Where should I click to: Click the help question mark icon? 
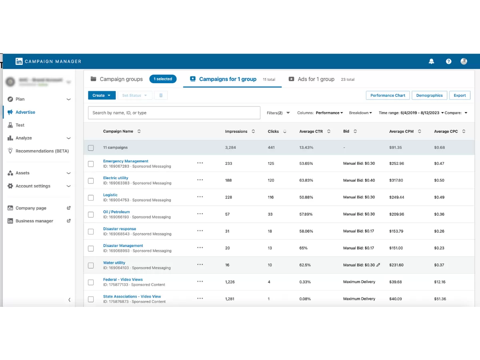[x=448, y=61]
